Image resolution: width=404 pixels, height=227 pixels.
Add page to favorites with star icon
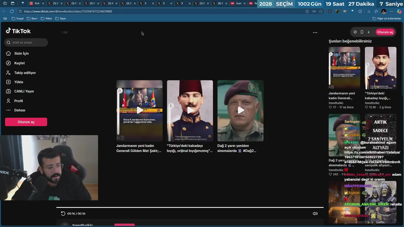click(x=321, y=11)
